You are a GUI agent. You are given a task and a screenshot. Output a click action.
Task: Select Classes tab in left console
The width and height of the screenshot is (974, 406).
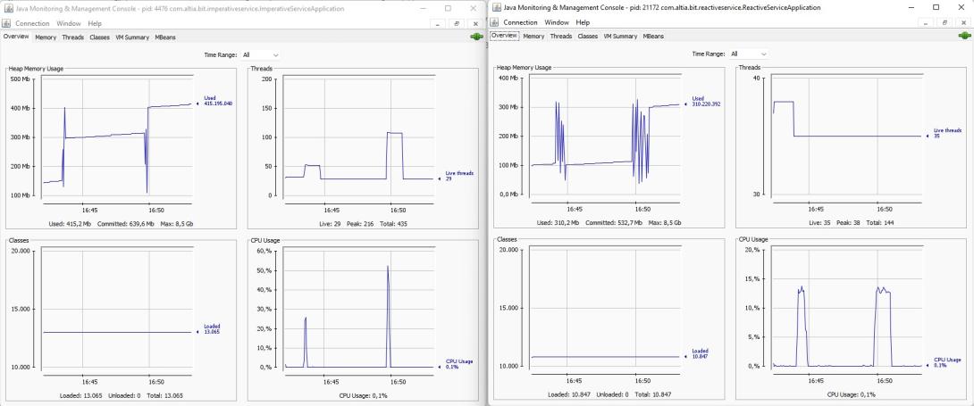point(99,37)
